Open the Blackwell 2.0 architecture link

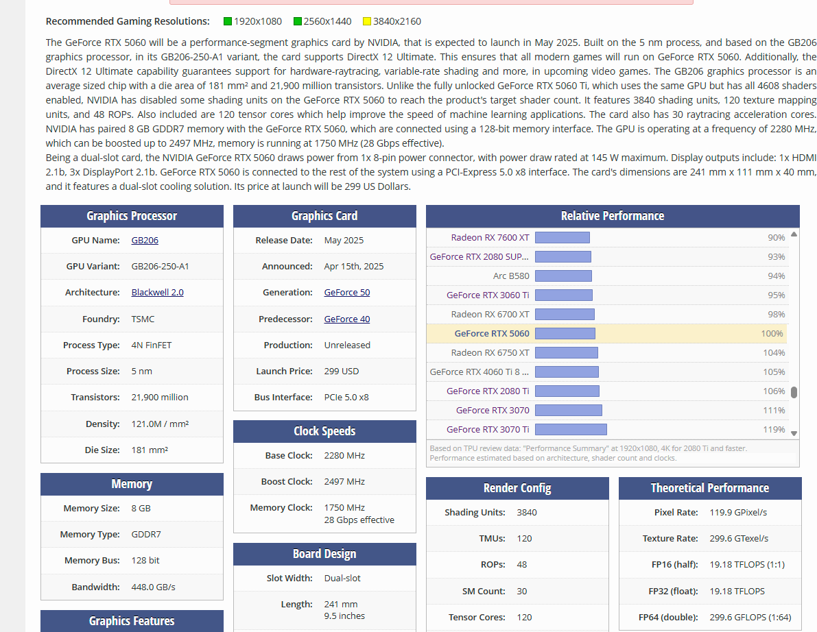pyautogui.click(x=157, y=292)
